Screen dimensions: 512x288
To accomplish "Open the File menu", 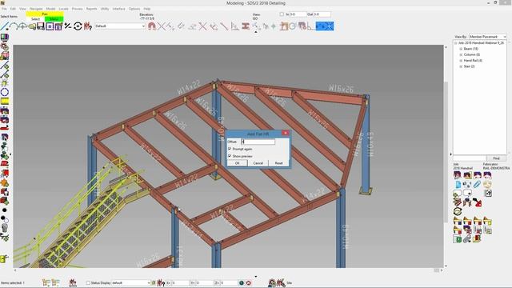I will point(4,9).
